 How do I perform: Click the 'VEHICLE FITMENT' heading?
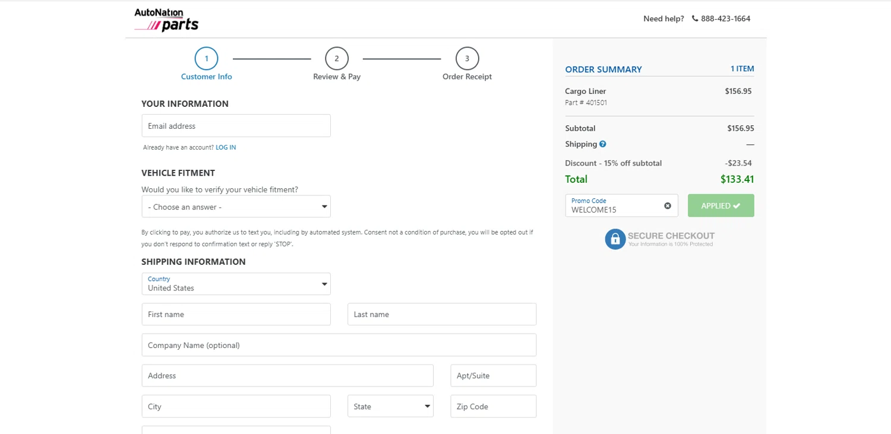(178, 173)
